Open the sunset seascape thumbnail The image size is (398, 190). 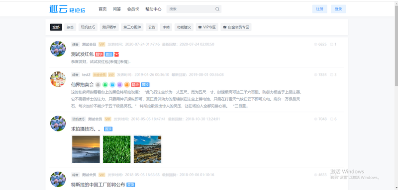coord(86,149)
